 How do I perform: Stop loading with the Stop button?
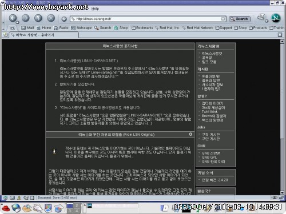point(51,18)
